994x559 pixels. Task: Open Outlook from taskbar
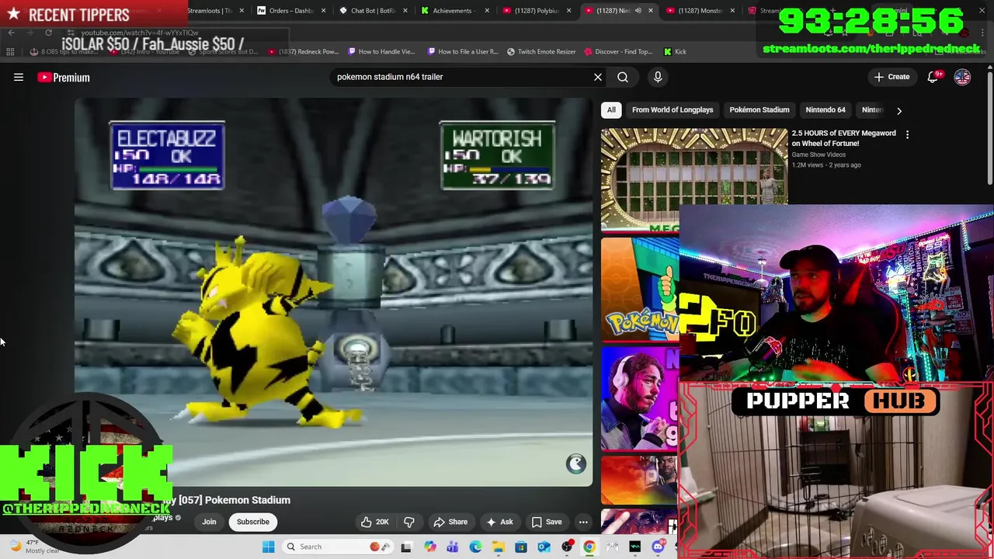point(544,547)
